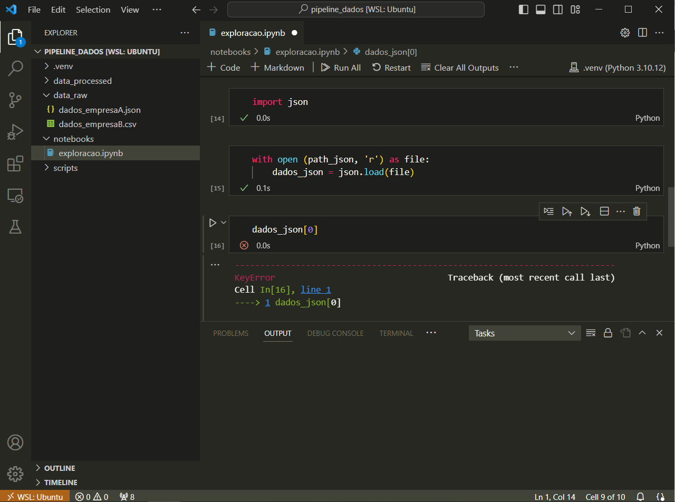Open the Explorer view in activity bar
675x502 pixels.
[15, 37]
